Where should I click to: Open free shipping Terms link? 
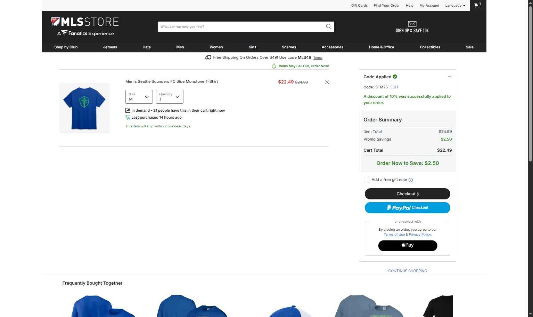(x=318, y=58)
